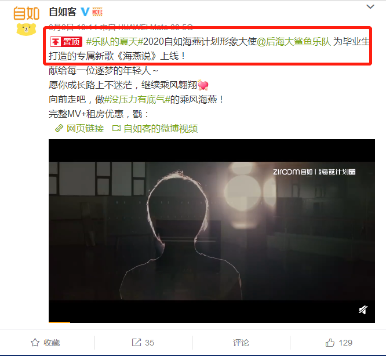Click the 收藏 star favorite button
The width and height of the screenshot is (386, 356).
point(45,343)
